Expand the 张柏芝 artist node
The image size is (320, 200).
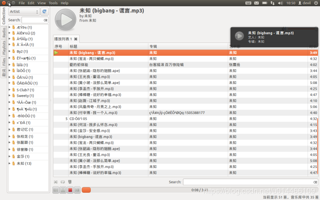tap(10, 136)
